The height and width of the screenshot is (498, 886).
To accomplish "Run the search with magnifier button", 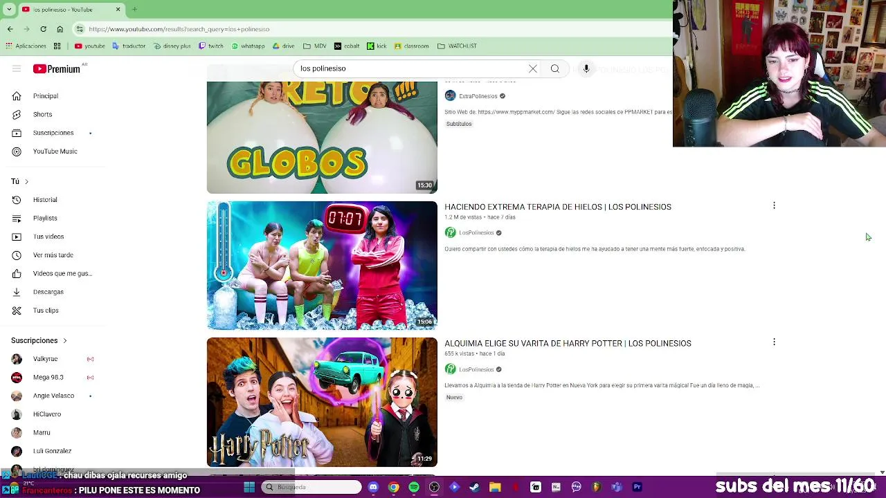I will (x=555, y=68).
